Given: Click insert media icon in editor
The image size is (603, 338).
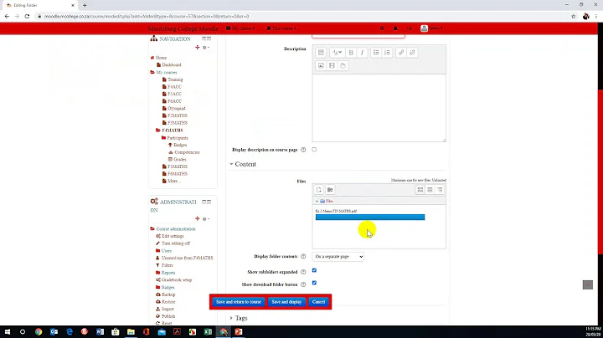Looking at the screenshot, I should tap(332, 66).
